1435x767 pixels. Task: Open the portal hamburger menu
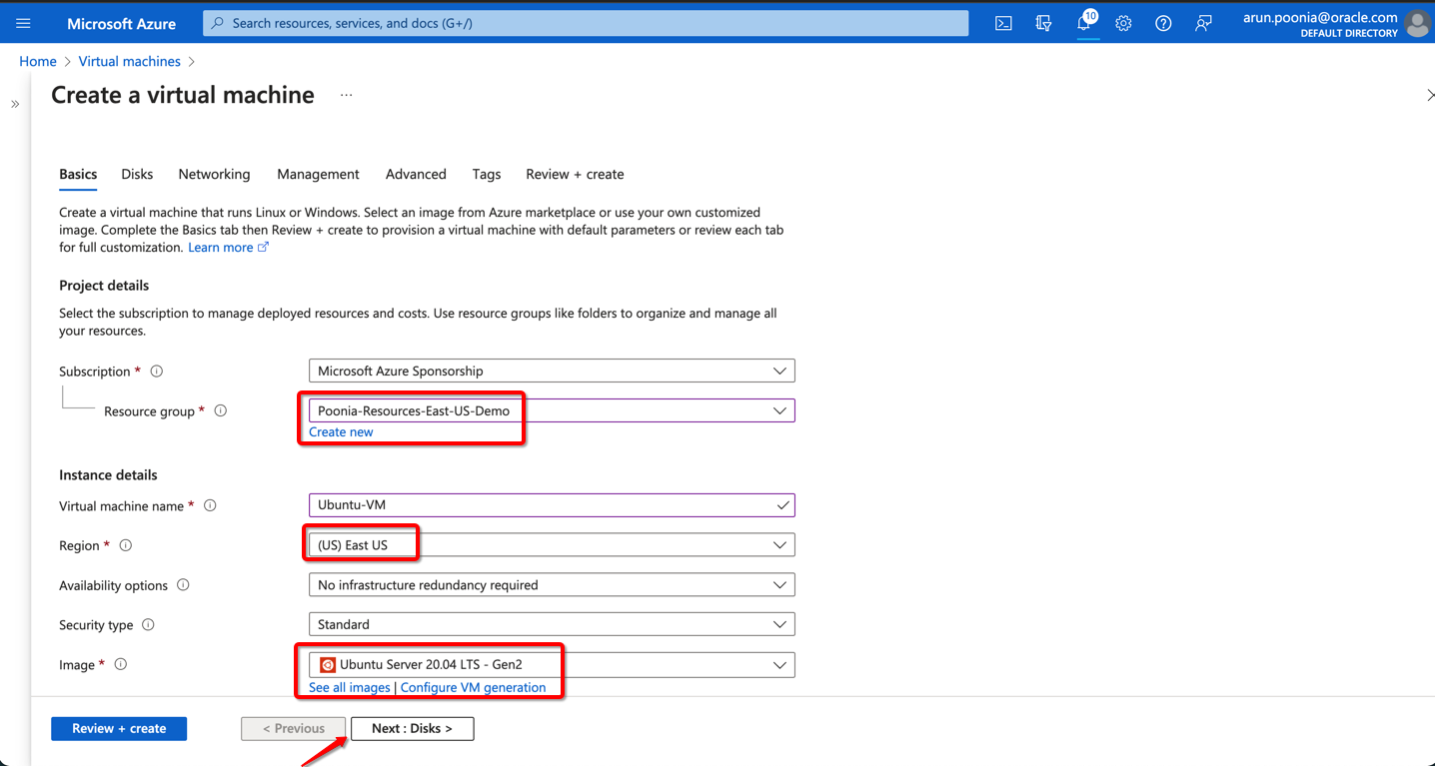[23, 23]
